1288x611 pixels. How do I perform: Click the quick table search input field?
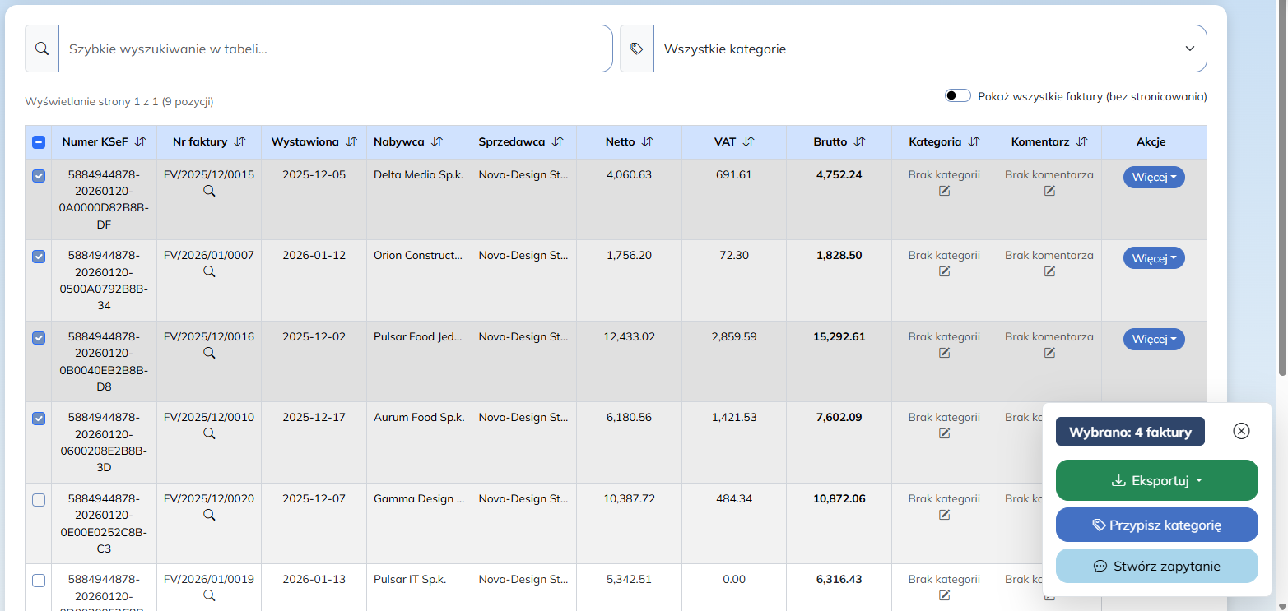[x=335, y=49]
